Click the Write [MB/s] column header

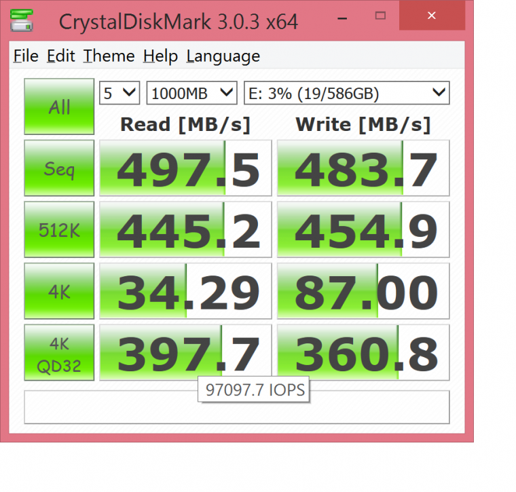(x=363, y=125)
